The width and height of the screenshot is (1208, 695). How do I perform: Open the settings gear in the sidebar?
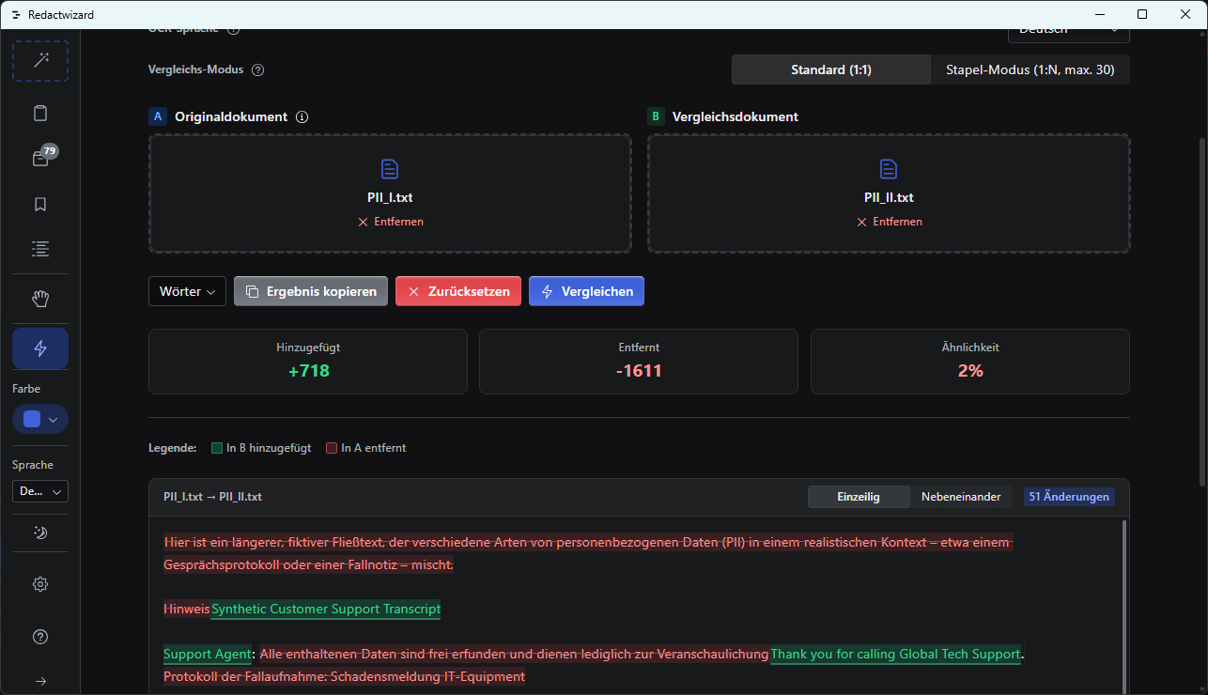click(40, 584)
